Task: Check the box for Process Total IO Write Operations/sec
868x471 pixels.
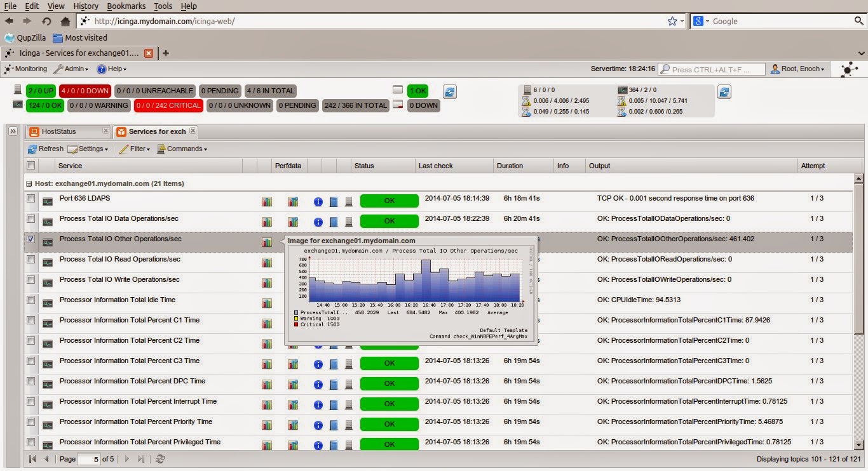Action: point(31,280)
